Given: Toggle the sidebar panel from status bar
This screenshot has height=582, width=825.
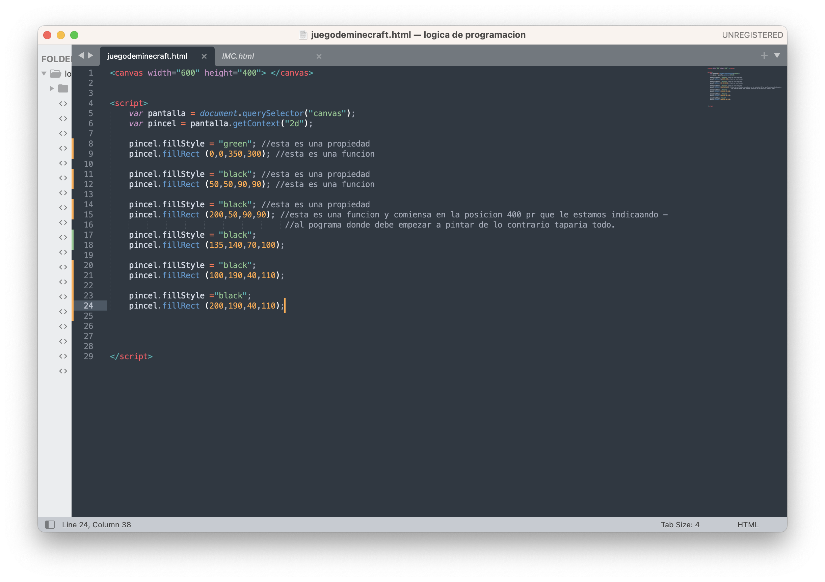Looking at the screenshot, I should tap(50, 525).
